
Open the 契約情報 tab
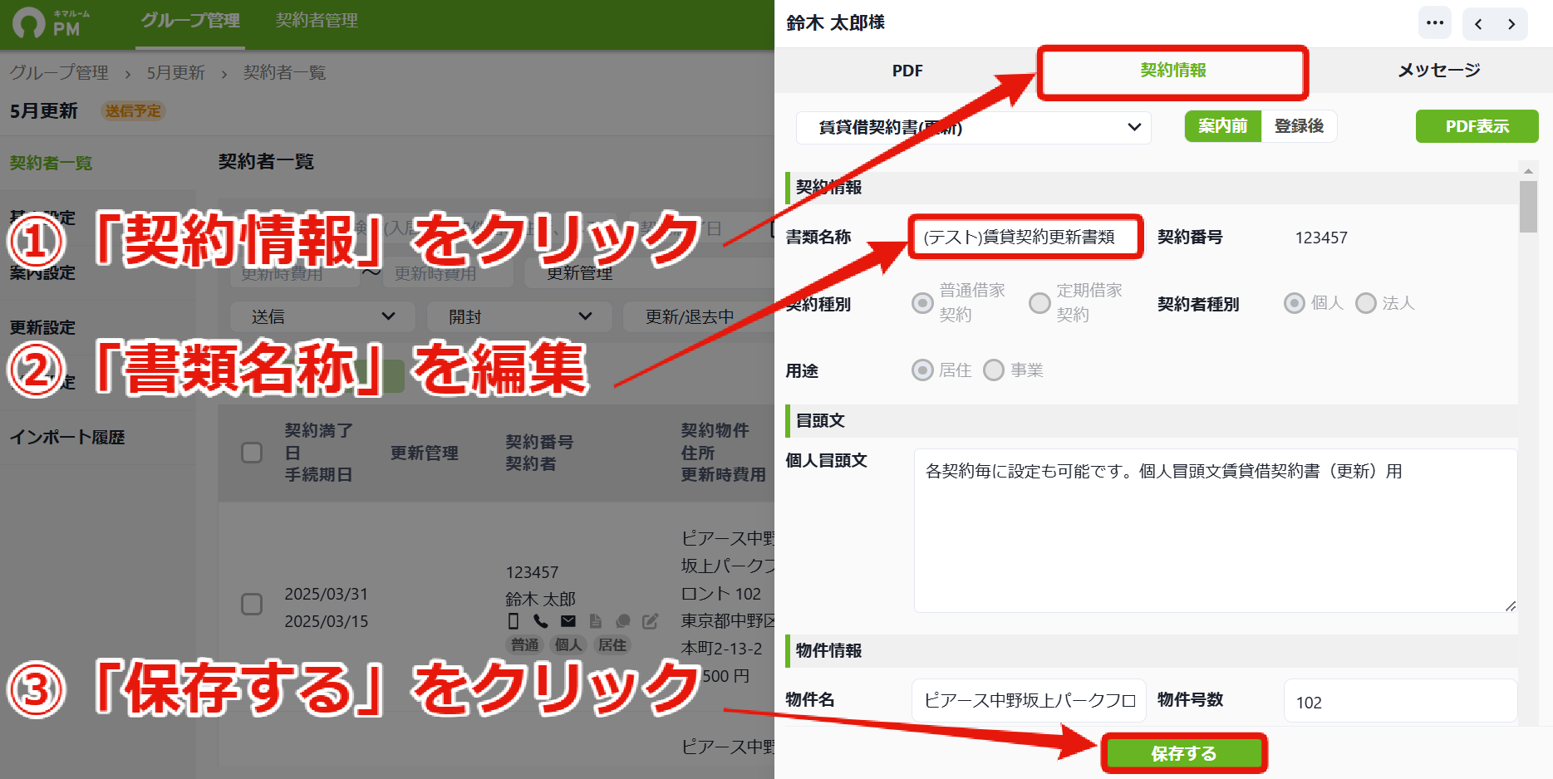point(1172,71)
